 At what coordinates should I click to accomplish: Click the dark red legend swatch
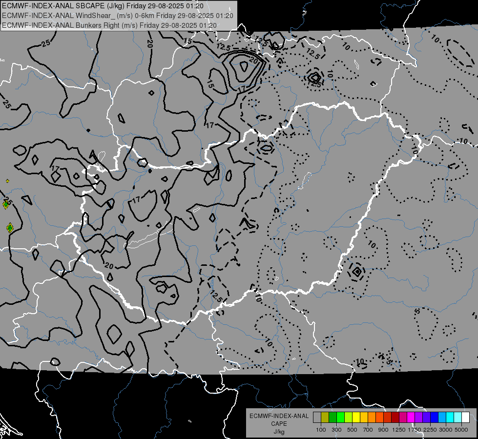tap(395, 417)
